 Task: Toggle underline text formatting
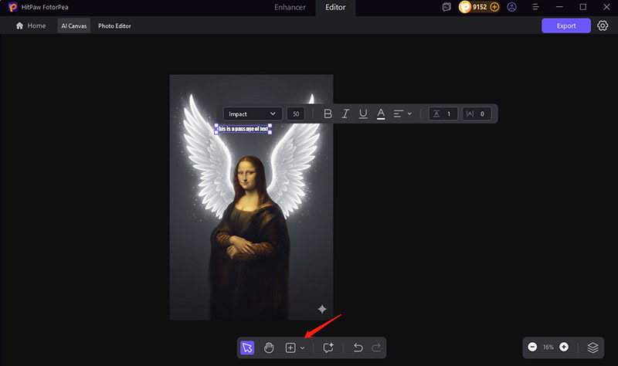(x=363, y=114)
